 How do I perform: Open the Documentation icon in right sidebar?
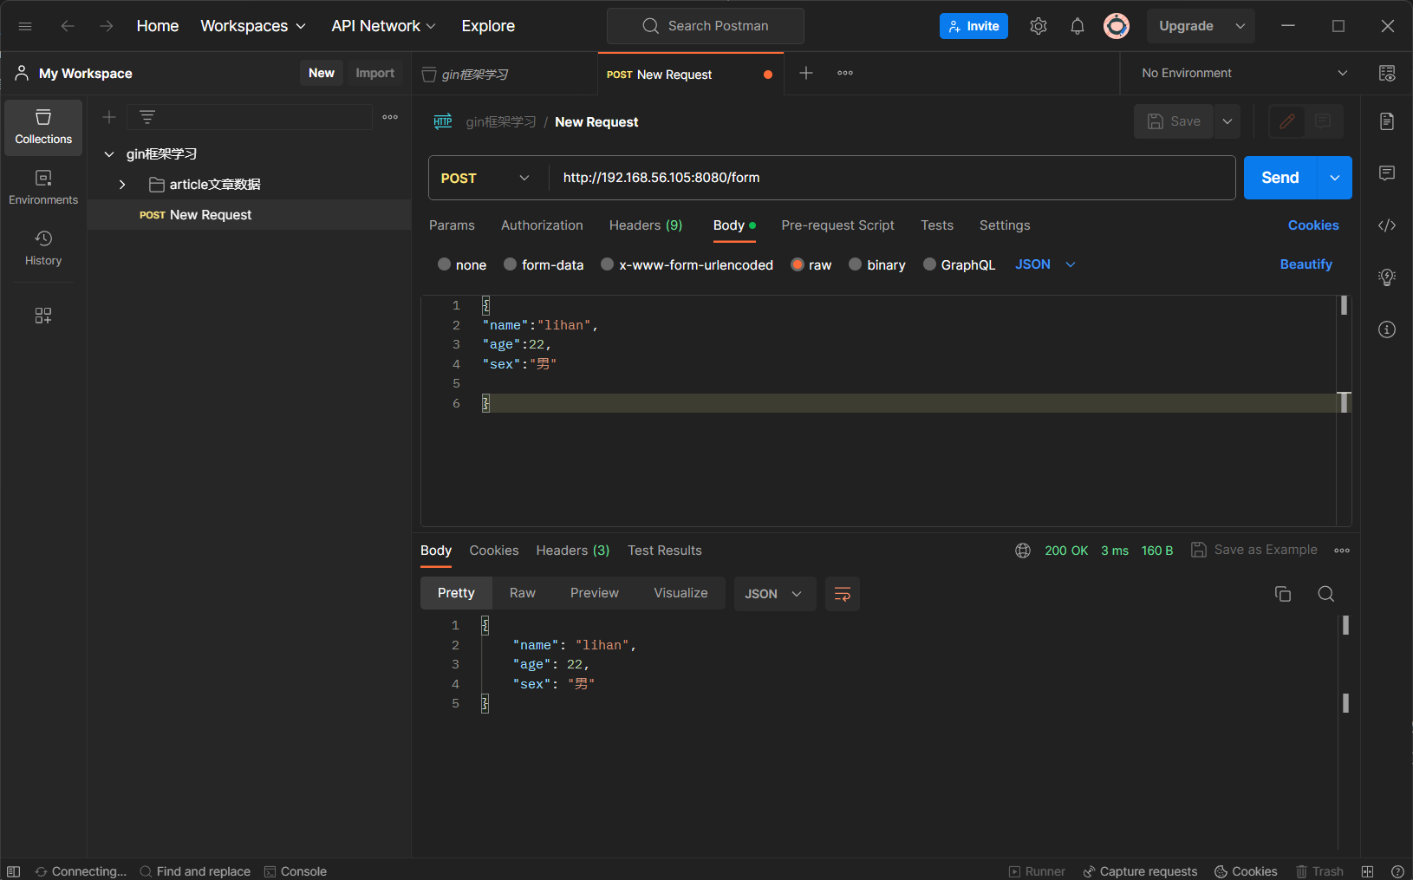(1387, 121)
